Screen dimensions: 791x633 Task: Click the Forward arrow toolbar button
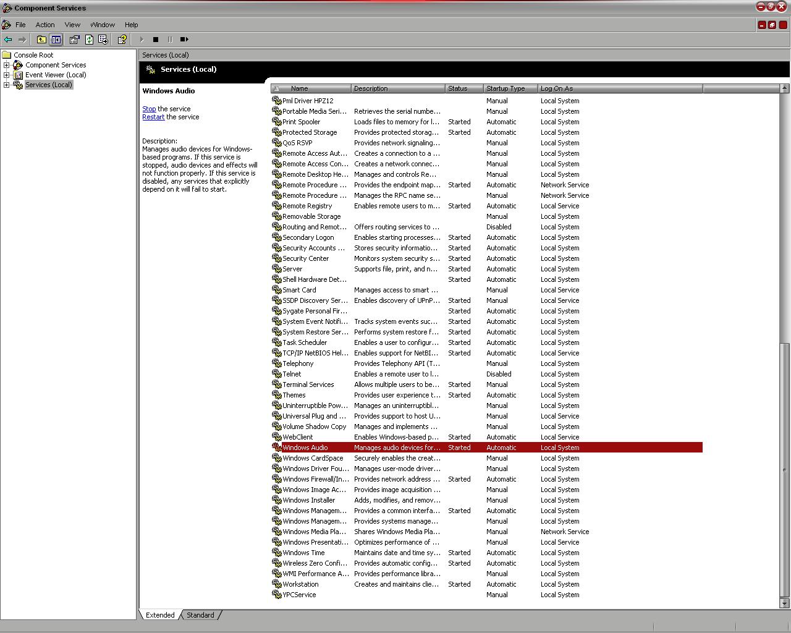22,40
